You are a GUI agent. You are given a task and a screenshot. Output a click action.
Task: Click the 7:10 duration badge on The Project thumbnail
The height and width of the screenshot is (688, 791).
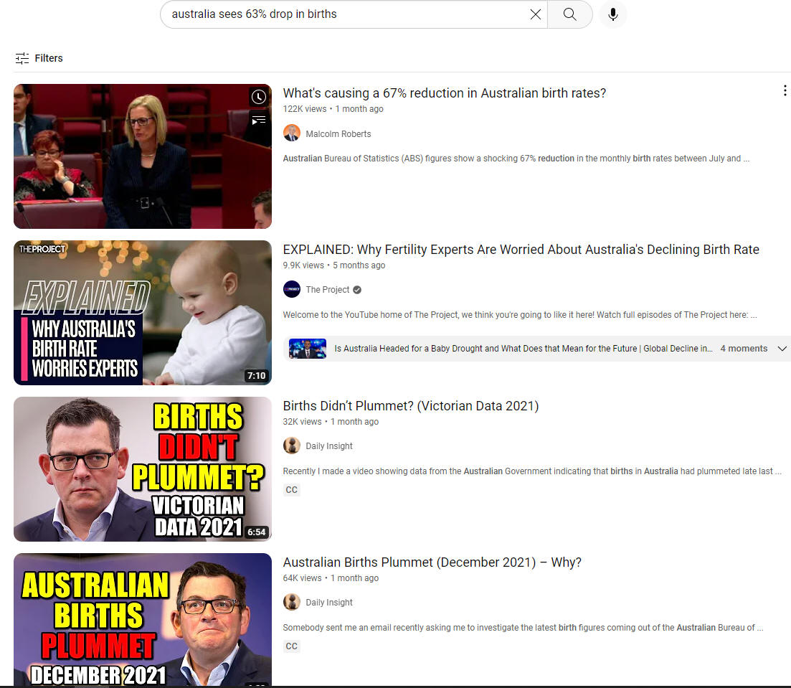(x=256, y=375)
